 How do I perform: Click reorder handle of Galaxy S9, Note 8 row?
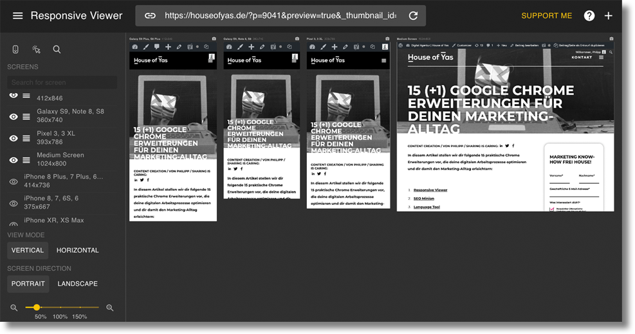tap(26, 116)
